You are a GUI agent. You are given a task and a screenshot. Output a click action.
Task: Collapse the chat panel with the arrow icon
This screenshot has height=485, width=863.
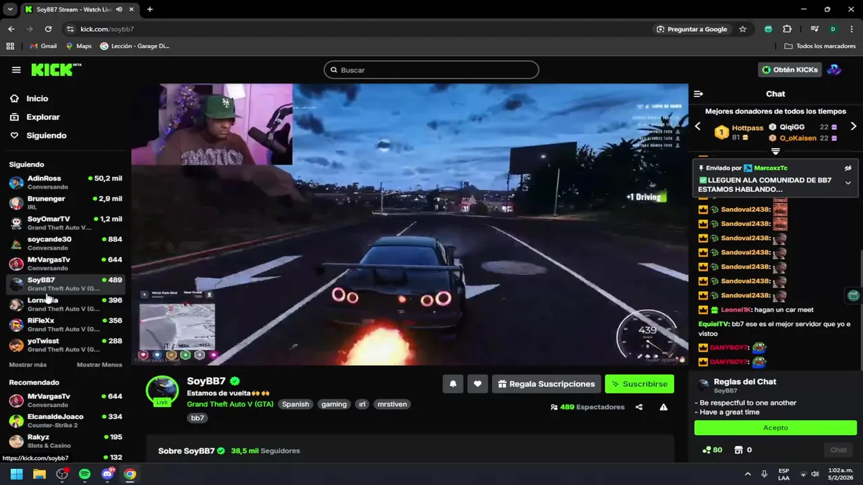point(698,94)
